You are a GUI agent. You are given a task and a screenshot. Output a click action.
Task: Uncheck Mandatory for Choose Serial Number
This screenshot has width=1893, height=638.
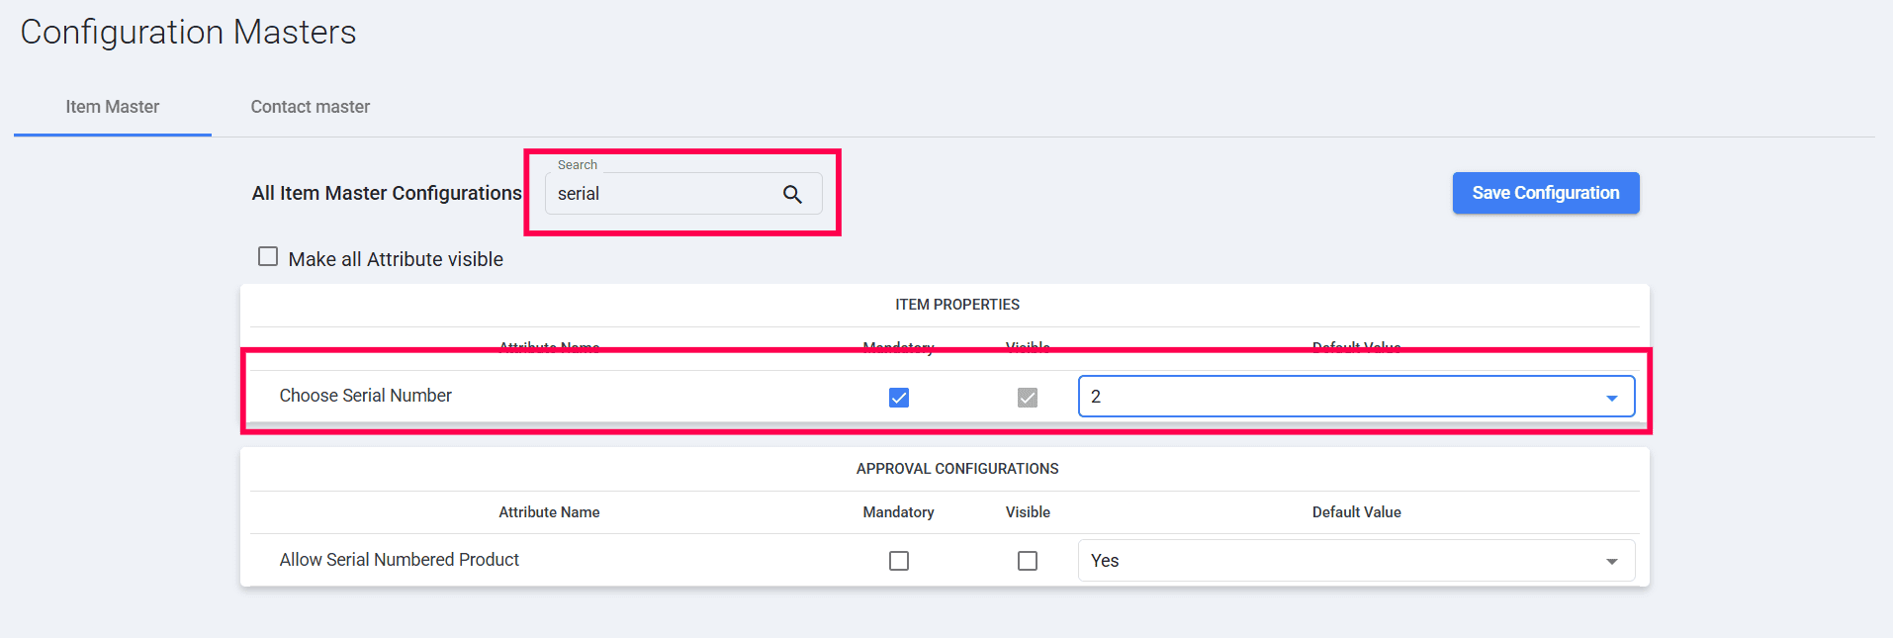pos(899,398)
